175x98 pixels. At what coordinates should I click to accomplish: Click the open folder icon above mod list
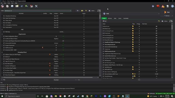pos(82,11)
